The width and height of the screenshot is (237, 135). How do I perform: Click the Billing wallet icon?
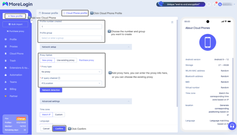click(5, 89)
